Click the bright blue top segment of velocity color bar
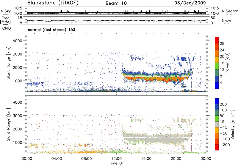This screenshot has height=165, width=238. (x=217, y=101)
